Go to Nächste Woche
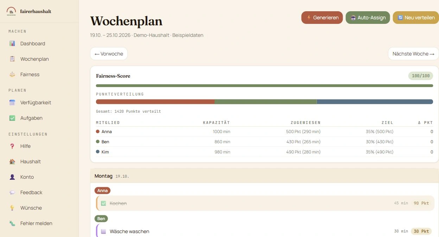Screen dimensions: 439x237 point(413,54)
